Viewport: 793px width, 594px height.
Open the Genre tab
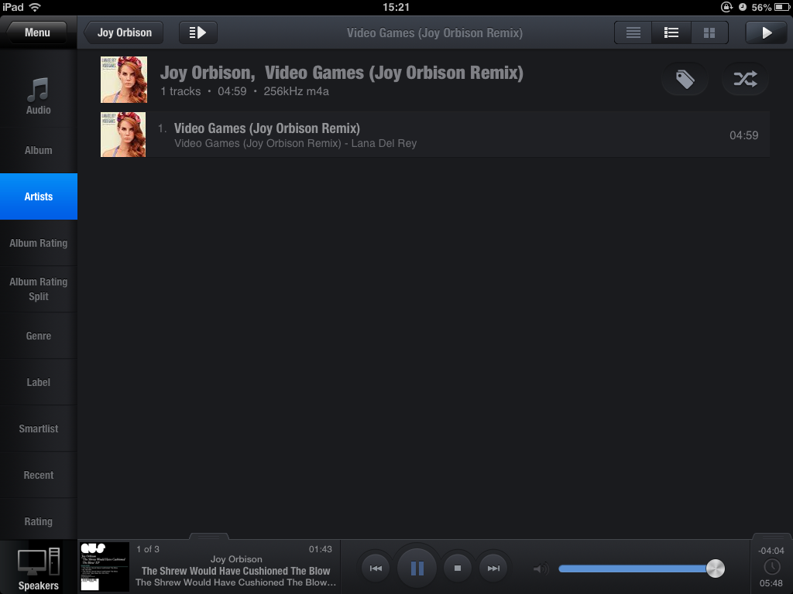pyautogui.click(x=39, y=336)
